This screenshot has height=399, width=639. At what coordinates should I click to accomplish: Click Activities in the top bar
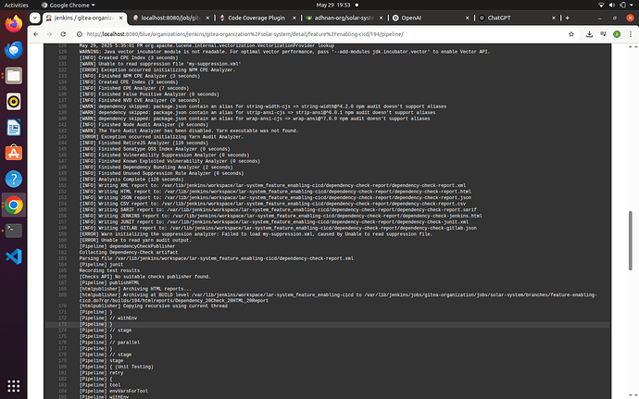pos(17,5)
